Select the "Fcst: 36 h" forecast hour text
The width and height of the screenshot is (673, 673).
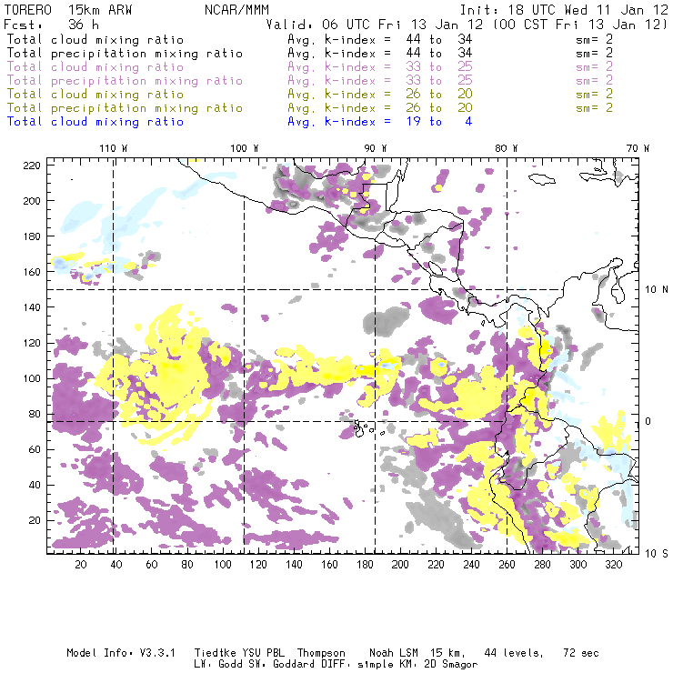[52, 25]
